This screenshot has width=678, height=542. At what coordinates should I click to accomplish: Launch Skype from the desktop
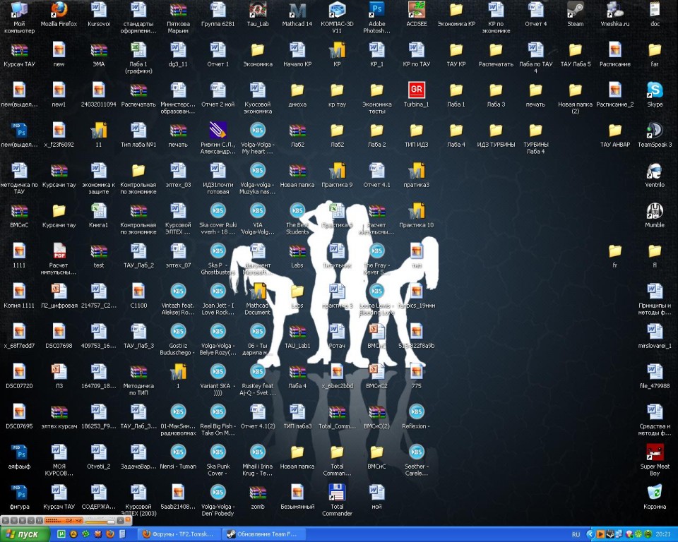pyautogui.click(x=655, y=95)
